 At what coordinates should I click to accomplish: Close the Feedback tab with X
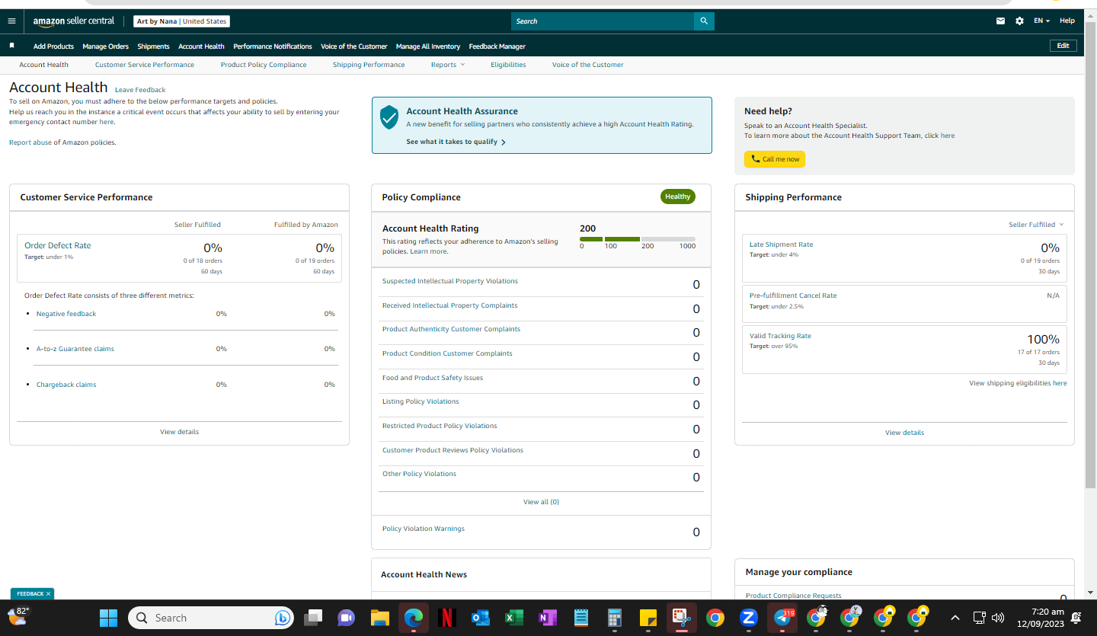[48, 593]
